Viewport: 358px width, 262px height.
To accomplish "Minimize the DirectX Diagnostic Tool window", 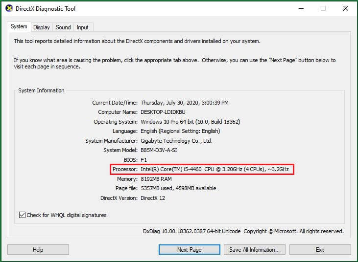I will coord(301,9).
